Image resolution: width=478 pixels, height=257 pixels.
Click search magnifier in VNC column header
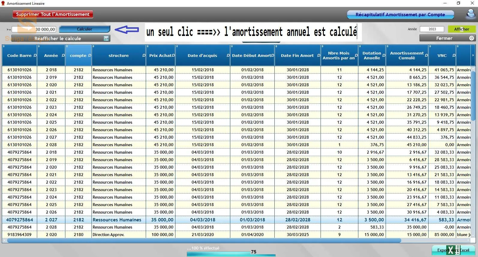(454, 55)
